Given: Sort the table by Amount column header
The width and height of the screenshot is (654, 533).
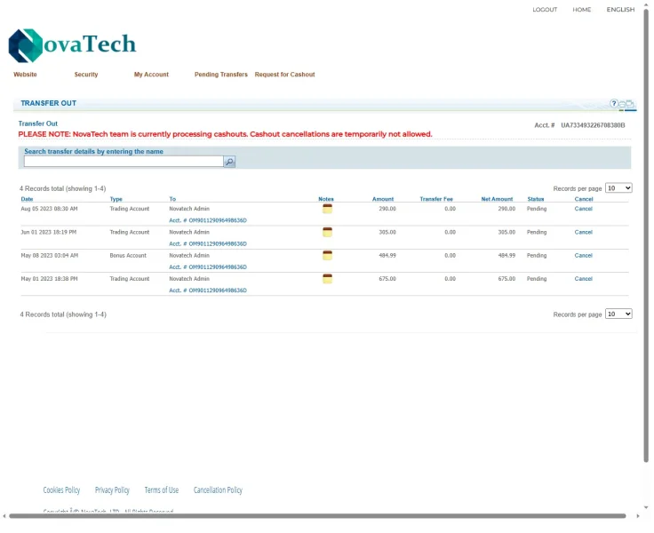Looking at the screenshot, I should (383, 199).
